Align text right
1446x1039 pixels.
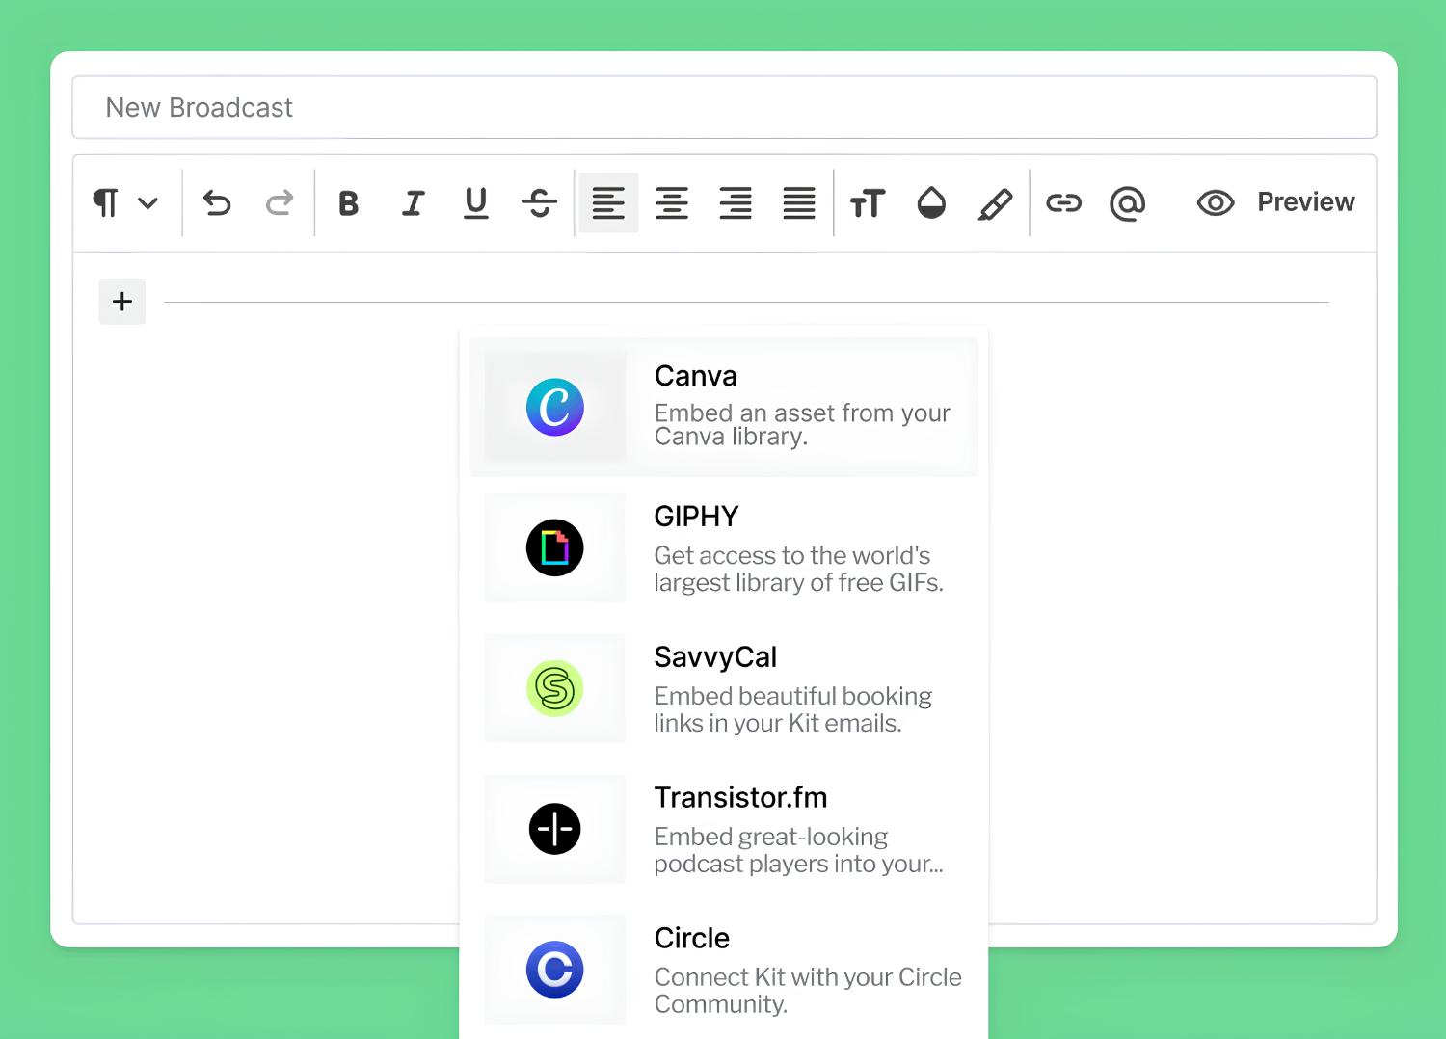(x=736, y=203)
